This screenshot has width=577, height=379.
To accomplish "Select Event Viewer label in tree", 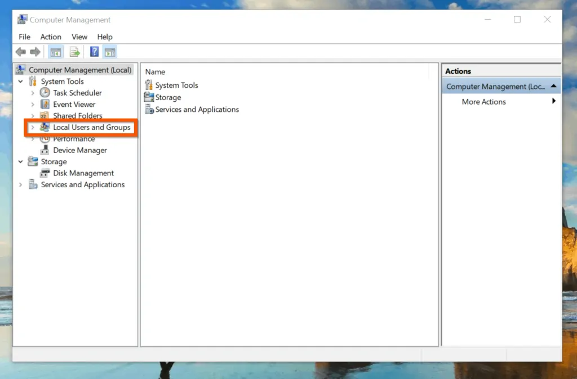I will coord(74,104).
